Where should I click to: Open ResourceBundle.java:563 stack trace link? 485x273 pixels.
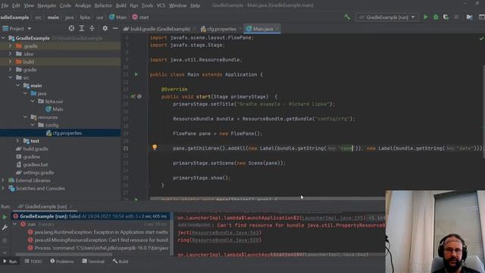click(x=225, y=233)
